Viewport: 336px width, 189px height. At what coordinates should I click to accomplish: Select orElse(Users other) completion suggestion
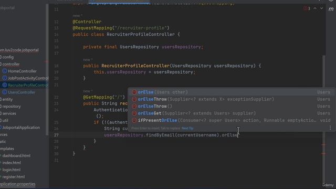(x=231, y=92)
